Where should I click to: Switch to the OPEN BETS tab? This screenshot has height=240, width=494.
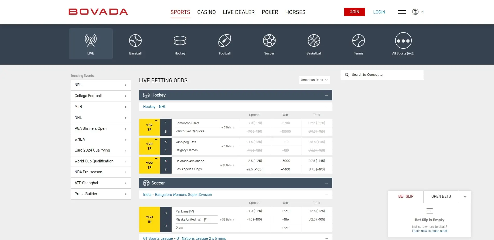coord(441,196)
